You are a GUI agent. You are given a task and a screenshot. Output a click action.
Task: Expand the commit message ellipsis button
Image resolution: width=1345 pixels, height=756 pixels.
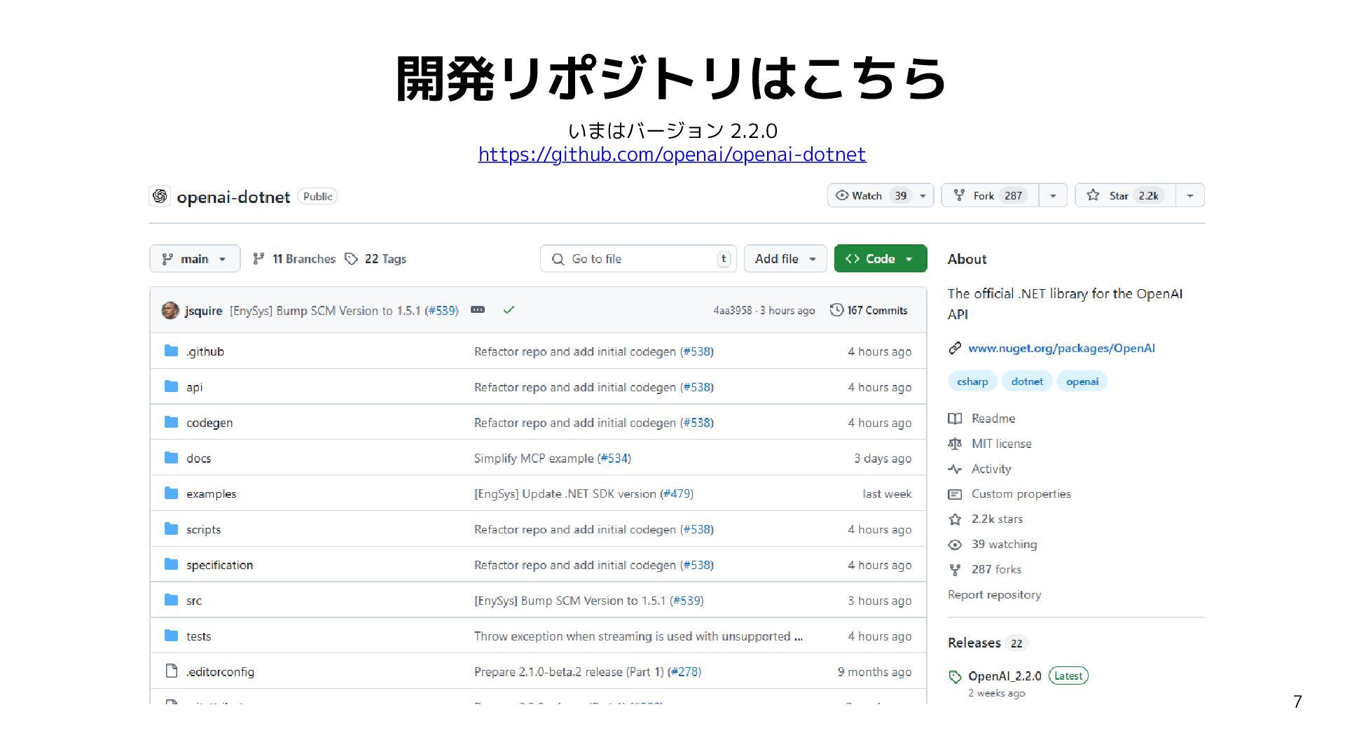point(478,309)
